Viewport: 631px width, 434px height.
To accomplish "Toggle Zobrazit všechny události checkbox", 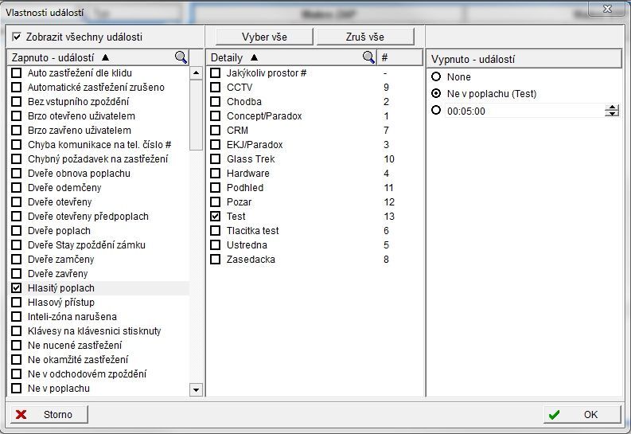I will (17, 37).
